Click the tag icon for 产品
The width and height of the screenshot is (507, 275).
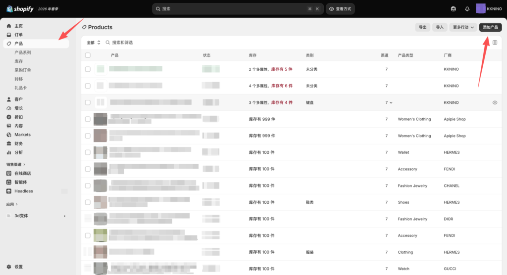pos(9,44)
